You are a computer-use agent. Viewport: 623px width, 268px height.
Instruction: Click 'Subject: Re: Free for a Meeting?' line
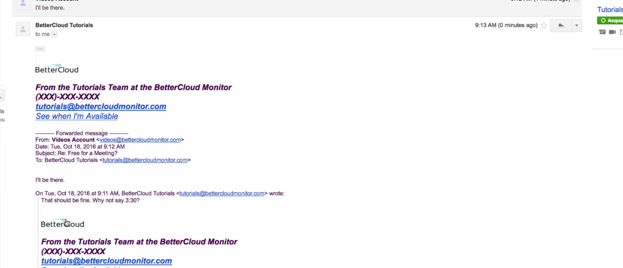(76, 153)
